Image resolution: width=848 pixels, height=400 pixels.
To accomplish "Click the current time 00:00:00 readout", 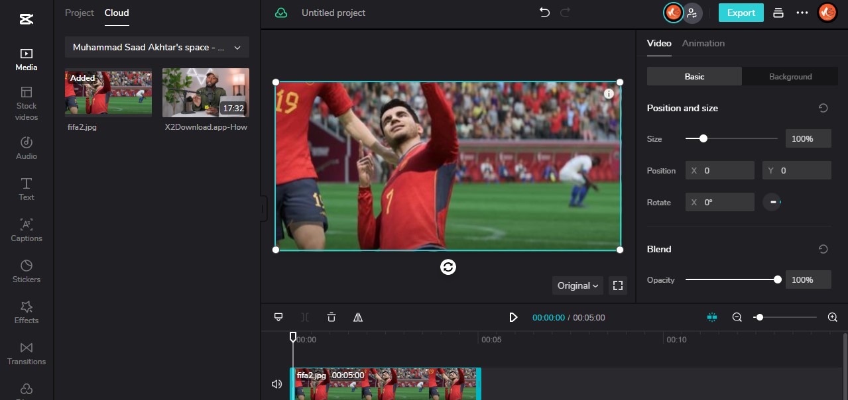I will pos(548,317).
